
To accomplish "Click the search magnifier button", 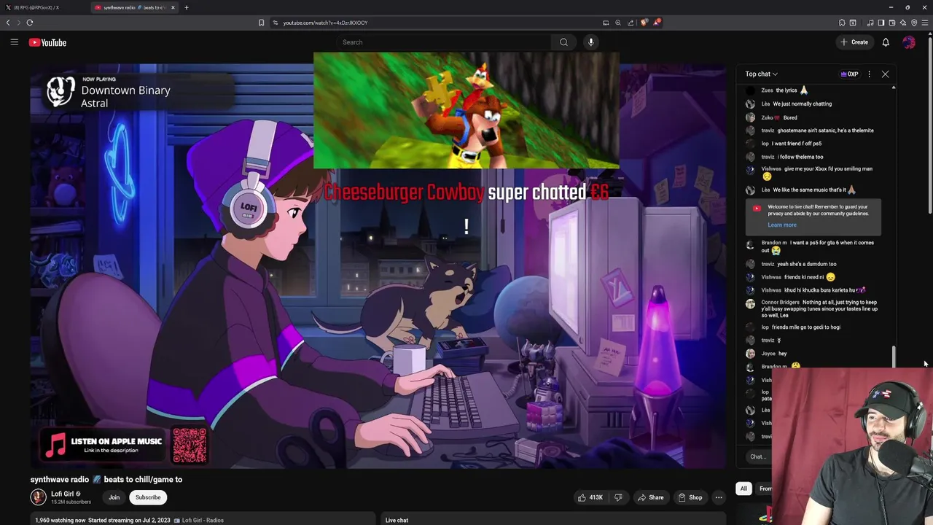I will coord(563,42).
